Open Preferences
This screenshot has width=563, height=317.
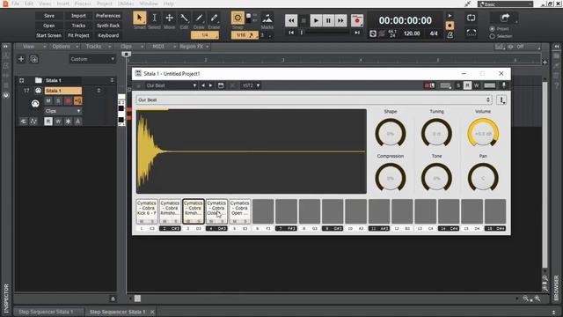click(108, 16)
